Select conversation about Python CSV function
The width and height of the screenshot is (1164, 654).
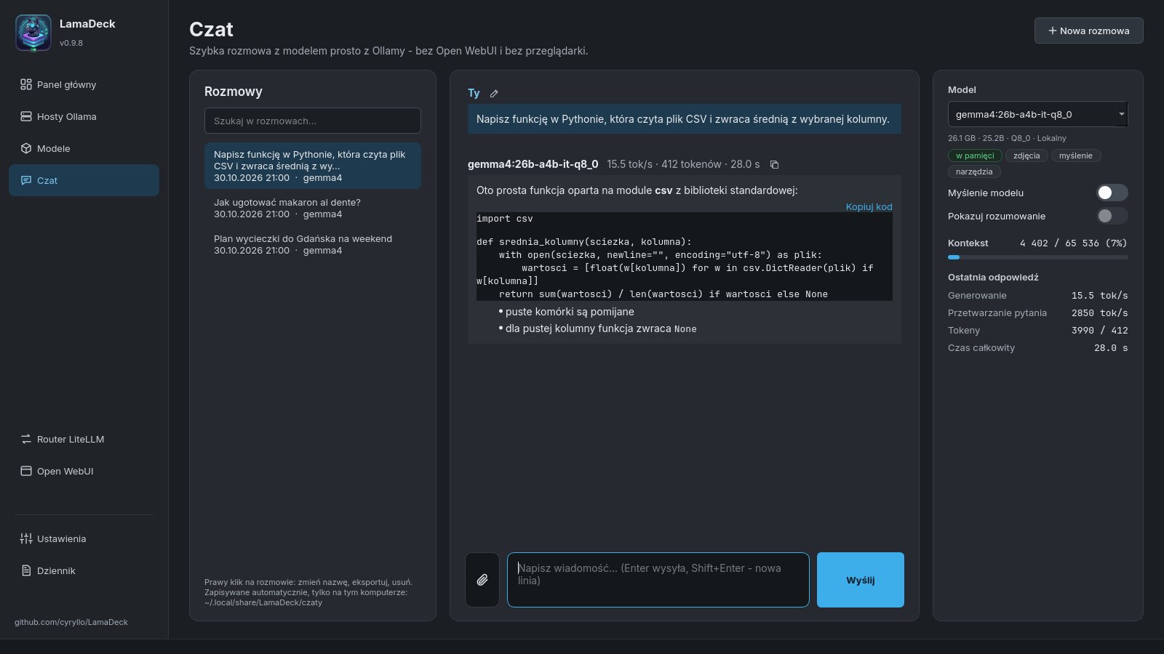pos(313,166)
